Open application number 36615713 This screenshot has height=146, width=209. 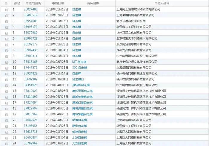click(31, 132)
